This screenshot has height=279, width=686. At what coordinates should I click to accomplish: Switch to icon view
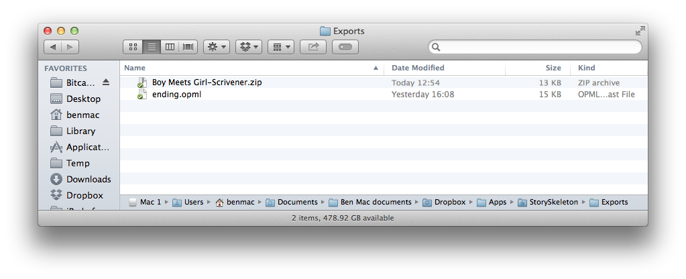133,47
